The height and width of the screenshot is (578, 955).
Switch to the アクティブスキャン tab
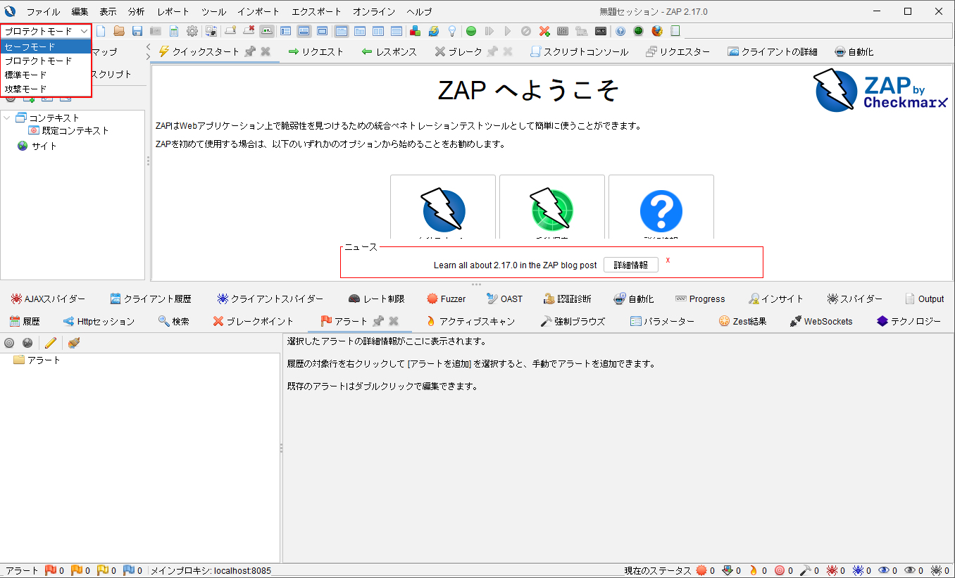(x=470, y=321)
